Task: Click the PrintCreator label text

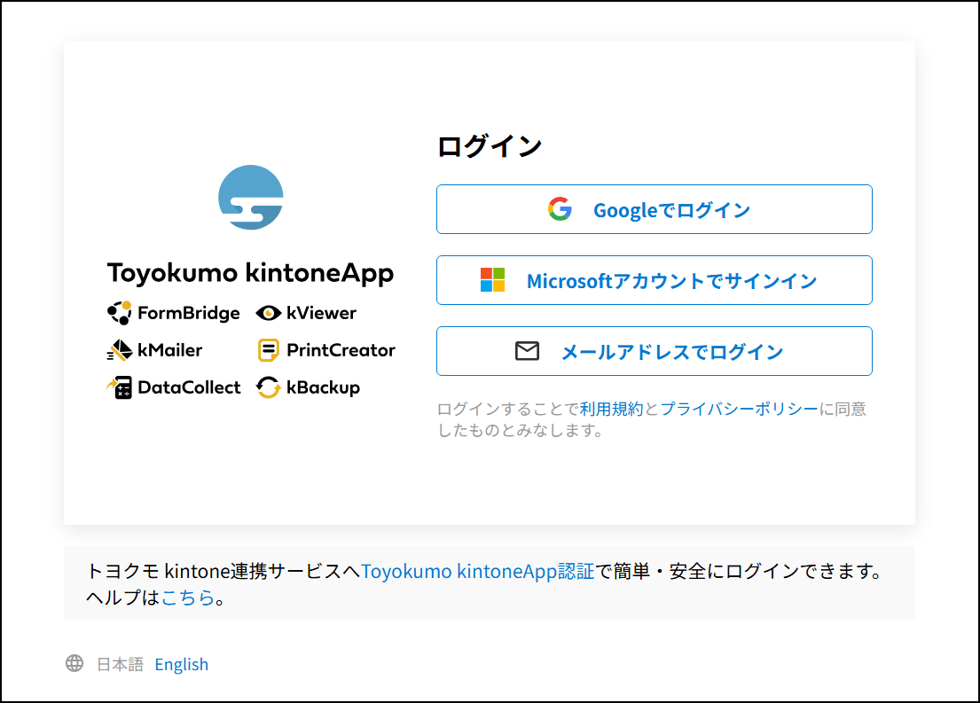Action: click(x=341, y=350)
